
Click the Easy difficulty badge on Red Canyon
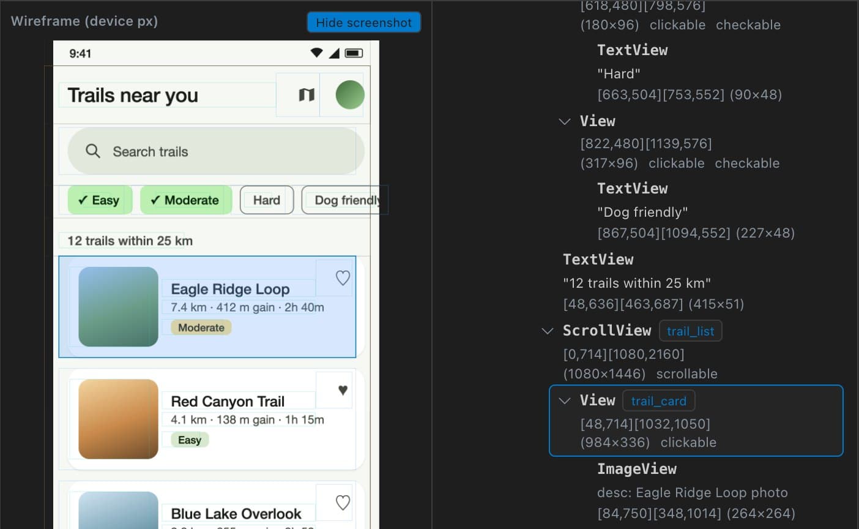click(190, 440)
